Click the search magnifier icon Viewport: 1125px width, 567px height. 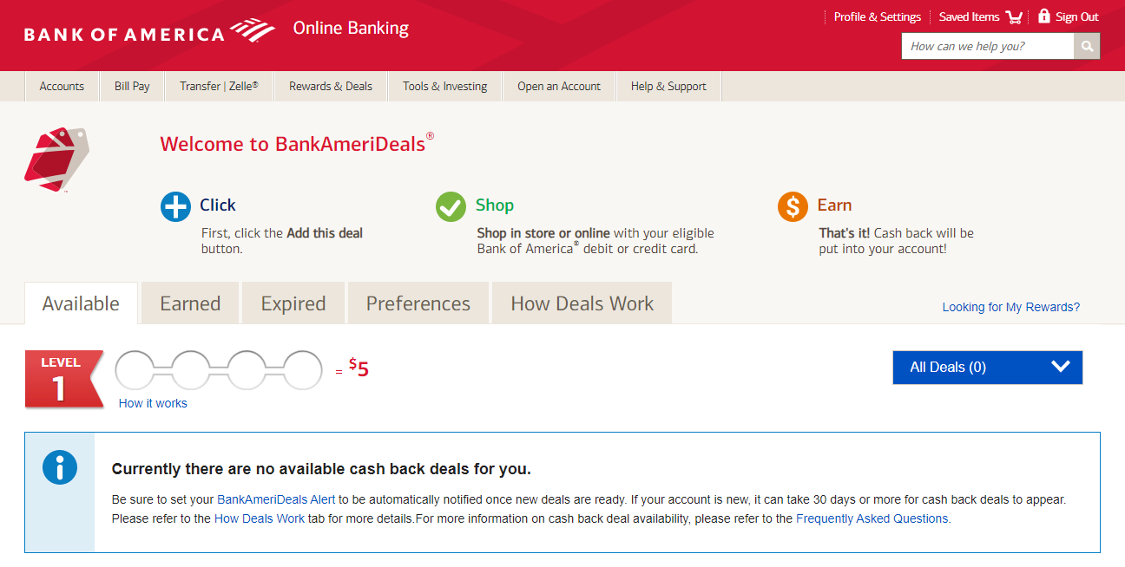(x=1086, y=46)
